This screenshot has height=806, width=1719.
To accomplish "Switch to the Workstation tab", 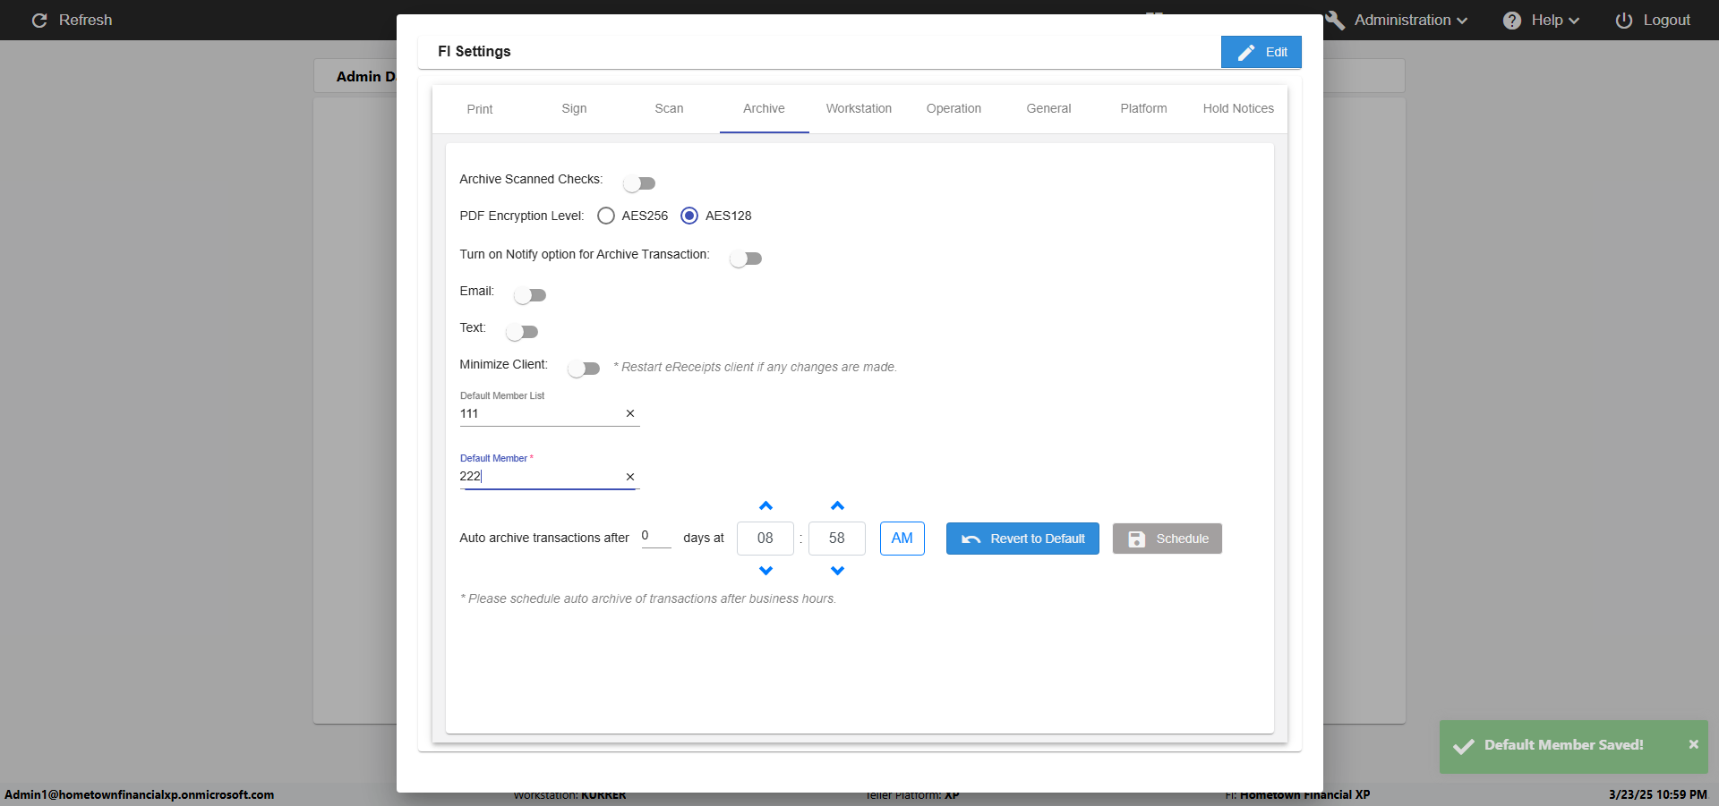I will (858, 108).
